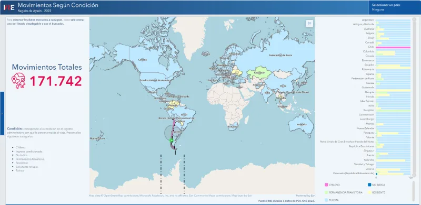This screenshot has height=205, width=421.
Task: Open the Seleccionar un país dropdown
Action: 395,7
